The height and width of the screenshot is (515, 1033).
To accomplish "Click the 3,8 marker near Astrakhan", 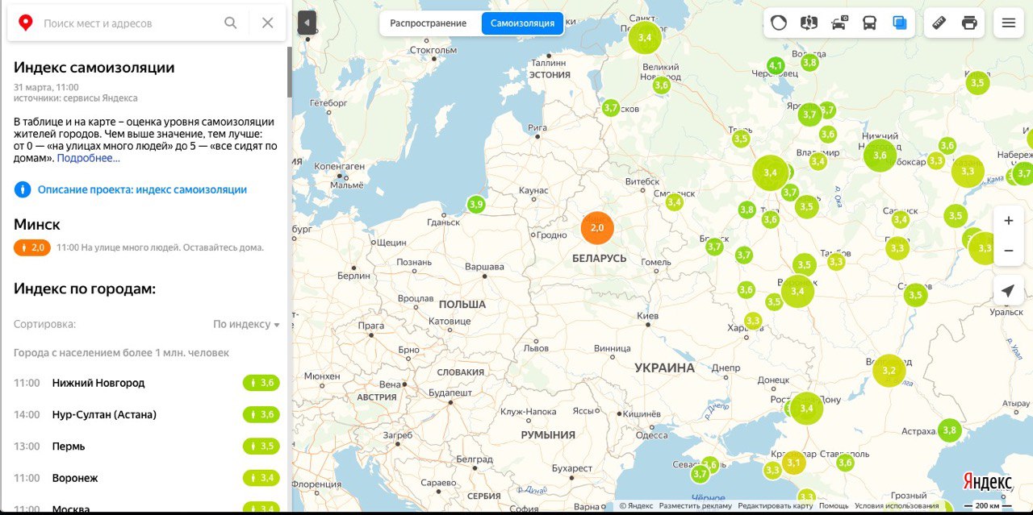I will [x=949, y=430].
